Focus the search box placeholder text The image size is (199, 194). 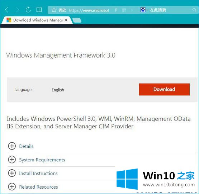pyautogui.click(x=158, y=10)
